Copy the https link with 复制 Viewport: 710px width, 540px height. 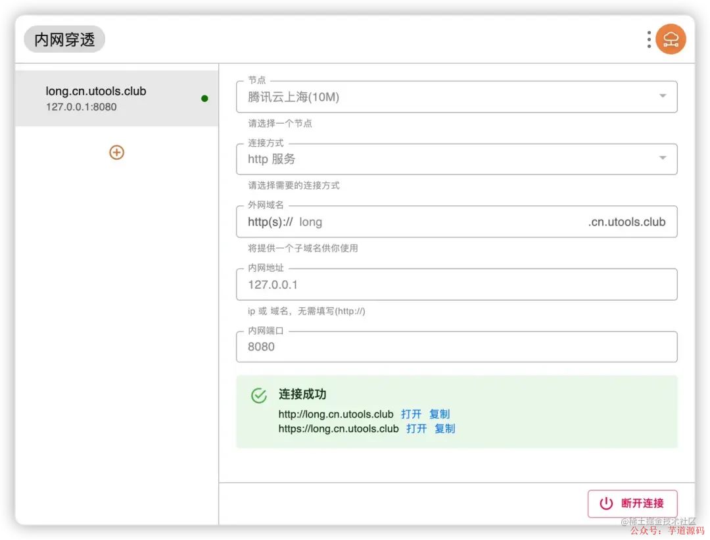445,429
